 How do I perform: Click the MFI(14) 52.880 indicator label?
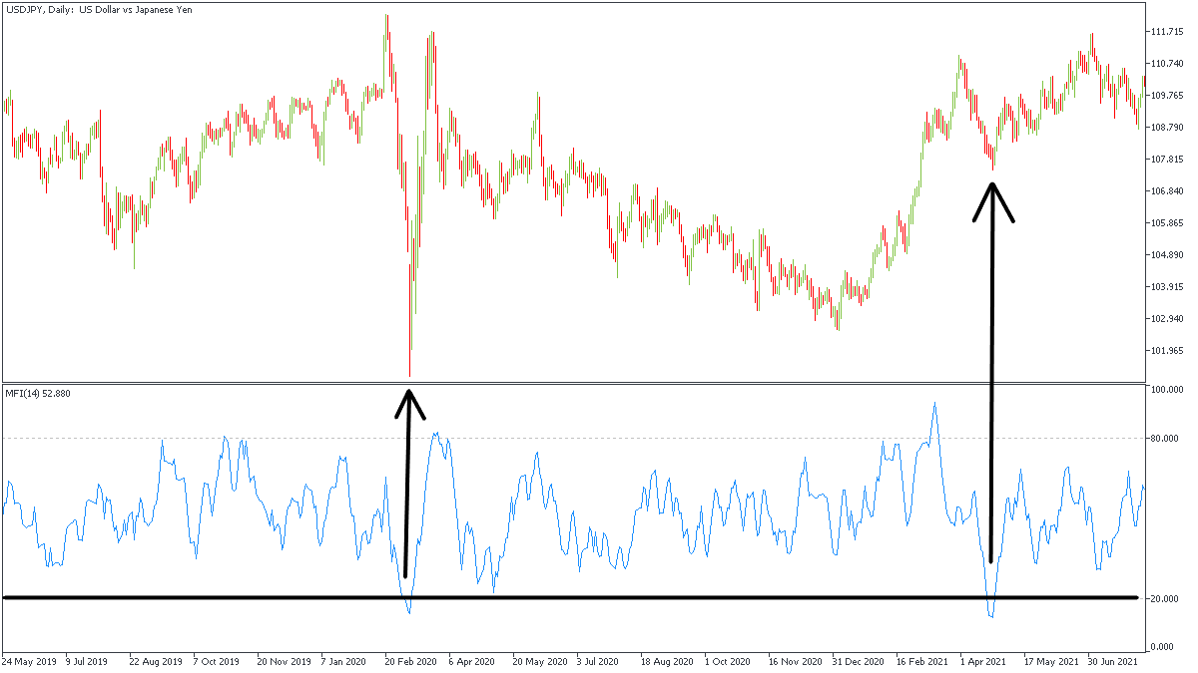point(38,394)
